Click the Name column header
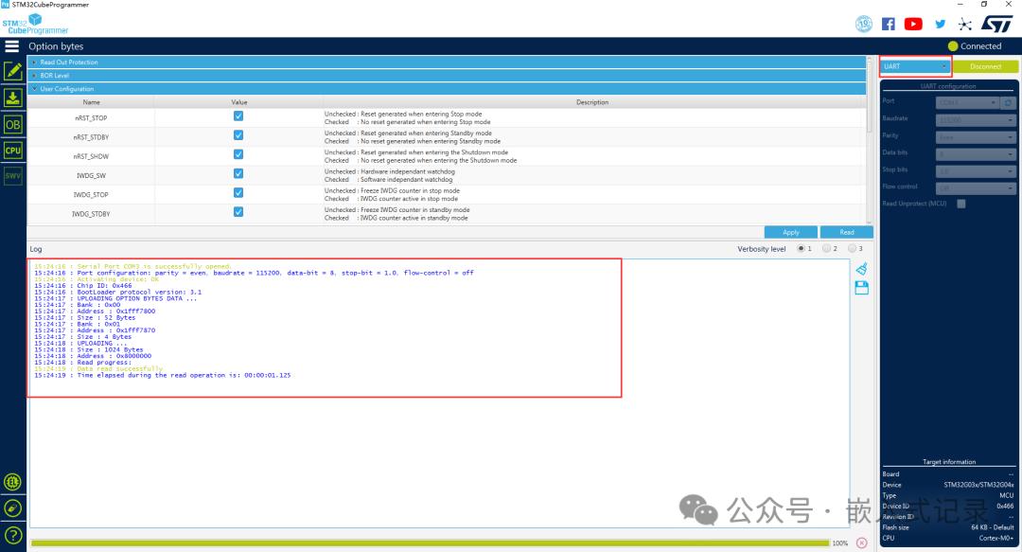 pos(91,102)
